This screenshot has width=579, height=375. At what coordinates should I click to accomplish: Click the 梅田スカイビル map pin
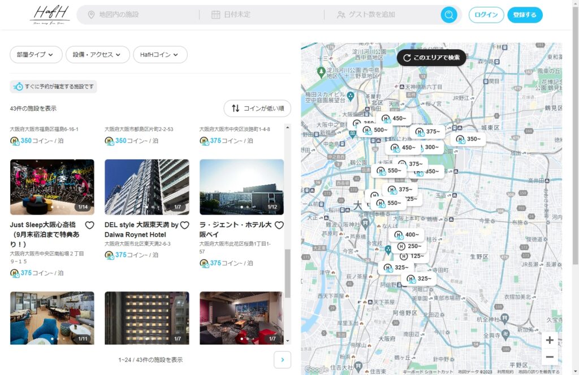351,97
